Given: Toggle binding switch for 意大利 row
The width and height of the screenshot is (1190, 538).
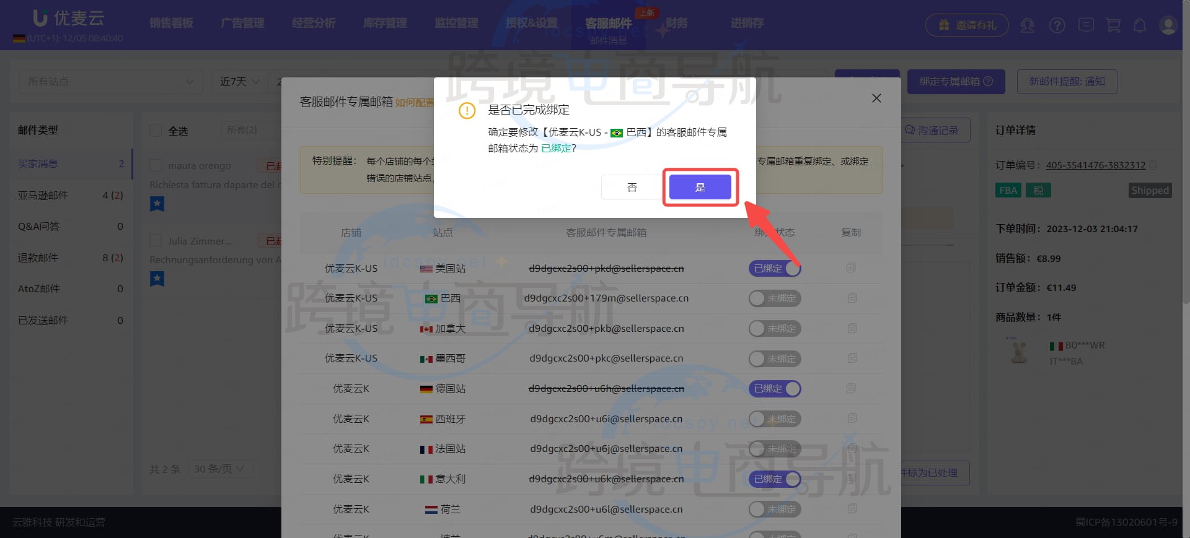Looking at the screenshot, I should coord(775,479).
